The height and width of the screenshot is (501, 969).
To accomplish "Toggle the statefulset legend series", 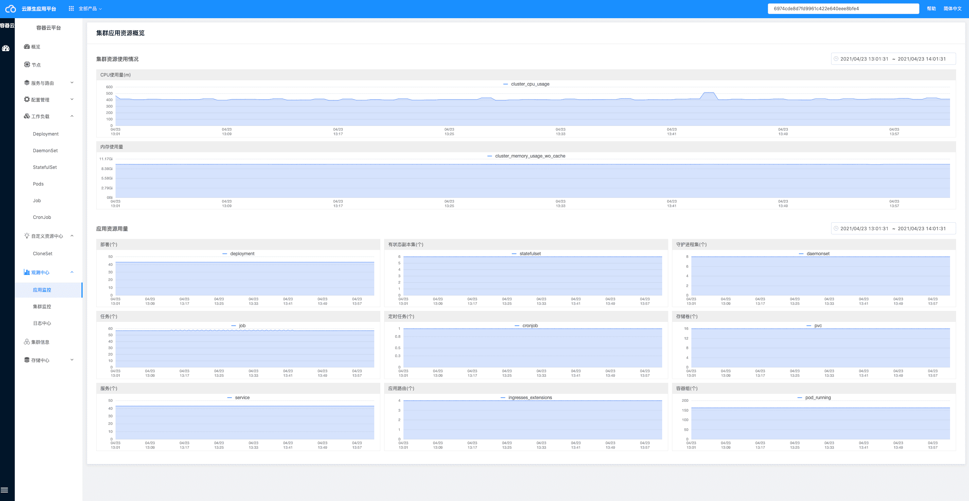I will click(x=526, y=254).
